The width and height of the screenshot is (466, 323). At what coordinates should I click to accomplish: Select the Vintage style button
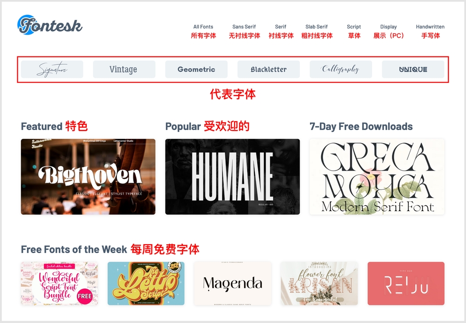click(x=124, y=69)
